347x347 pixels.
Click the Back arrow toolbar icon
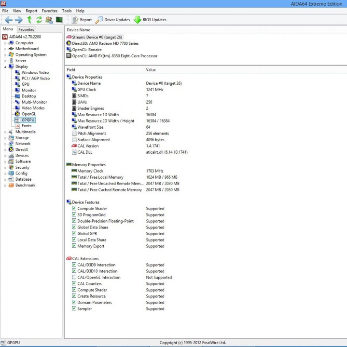[9, 20]
